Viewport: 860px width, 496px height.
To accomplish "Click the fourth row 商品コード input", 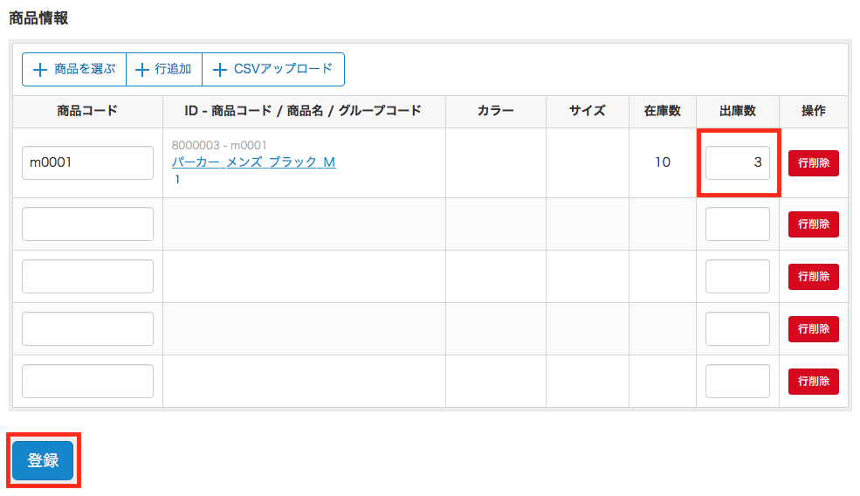I will tap(87, 329).
